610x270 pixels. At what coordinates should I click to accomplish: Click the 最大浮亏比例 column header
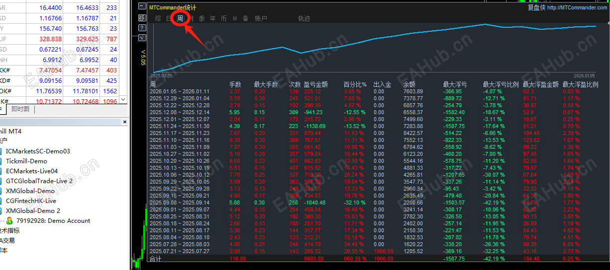(x=501, y=84)
